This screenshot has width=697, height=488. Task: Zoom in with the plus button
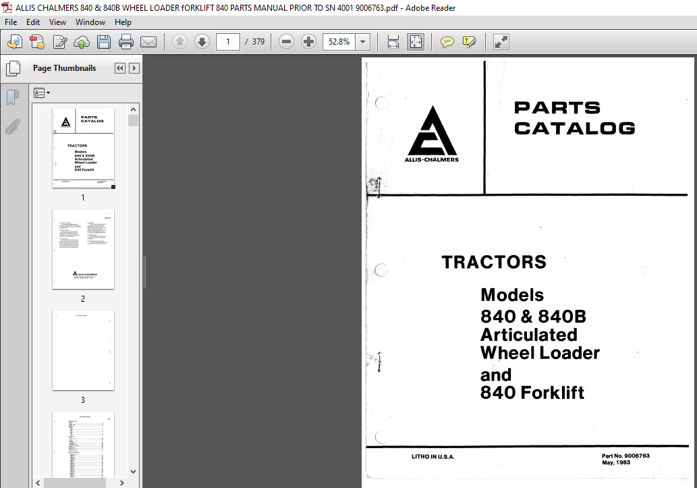tap(308, 42)
